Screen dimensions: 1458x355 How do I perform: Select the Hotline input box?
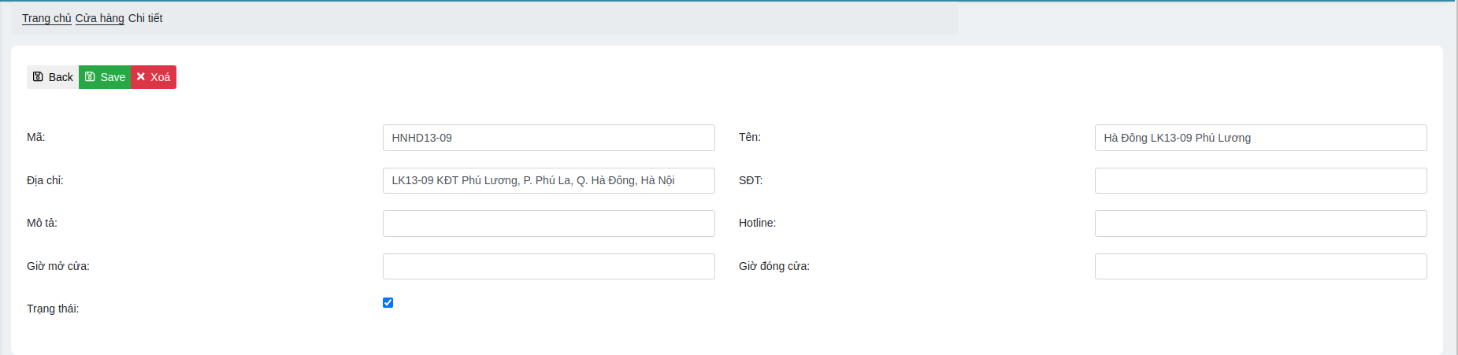(1260, 224)
